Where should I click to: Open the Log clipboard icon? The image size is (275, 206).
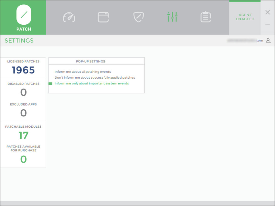point(205,17)
